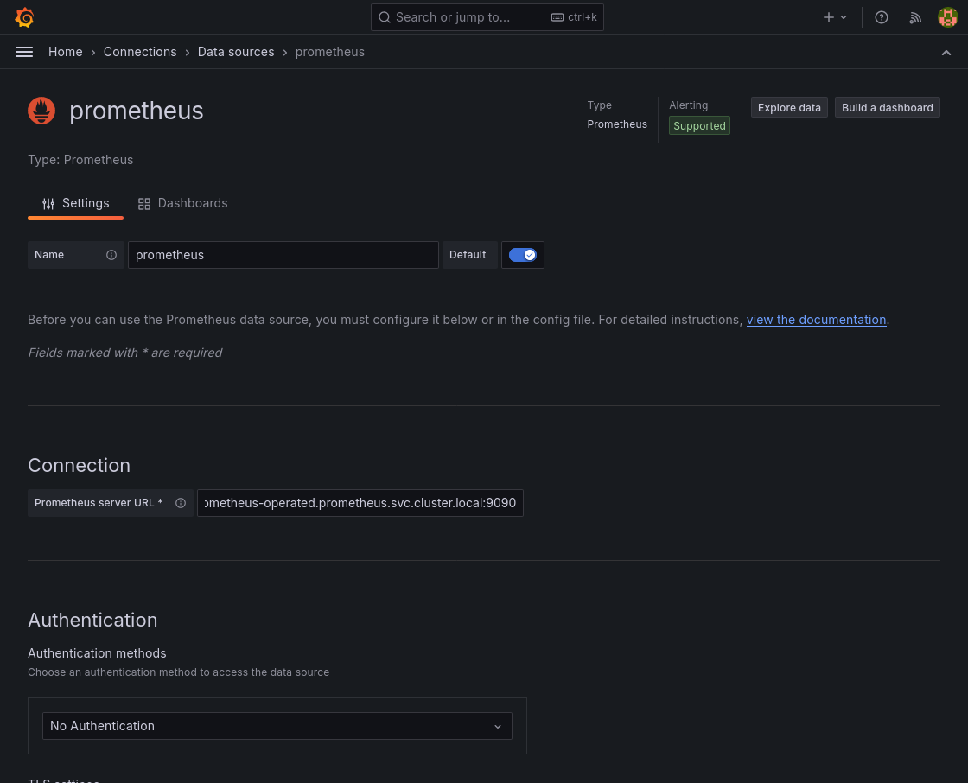This screenshot has width=968, height=783.
Task: Click the Prometheus server URL field
Action: tap(360, 503)
